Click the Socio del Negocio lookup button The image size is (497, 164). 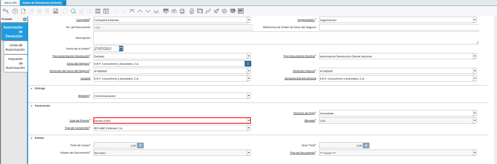248,64
